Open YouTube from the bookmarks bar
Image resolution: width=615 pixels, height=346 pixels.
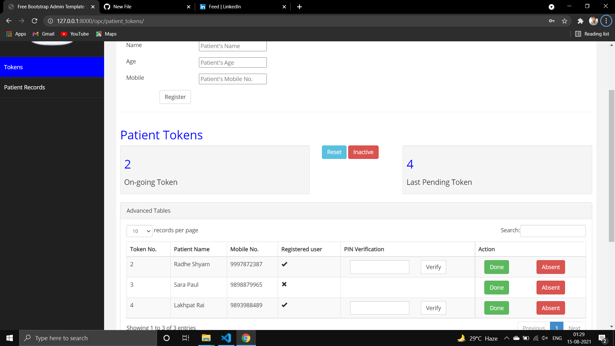pyautogui.click(x=75, y=34)
